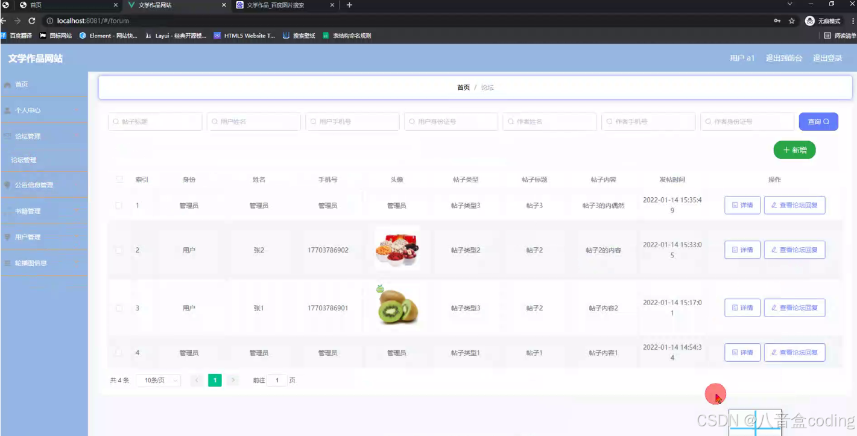Go back with the browser back arrow
This screenshot has width=857, height=436.
(3, 21)
